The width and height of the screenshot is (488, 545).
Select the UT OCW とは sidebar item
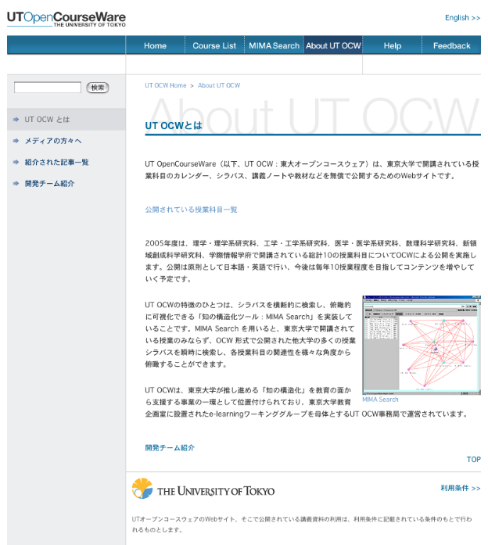pos(66,120)
